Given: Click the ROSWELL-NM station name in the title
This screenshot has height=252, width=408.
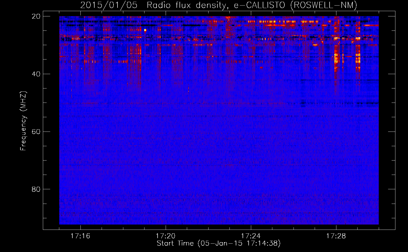Looking at the screenshot, I should click(324, 5).
